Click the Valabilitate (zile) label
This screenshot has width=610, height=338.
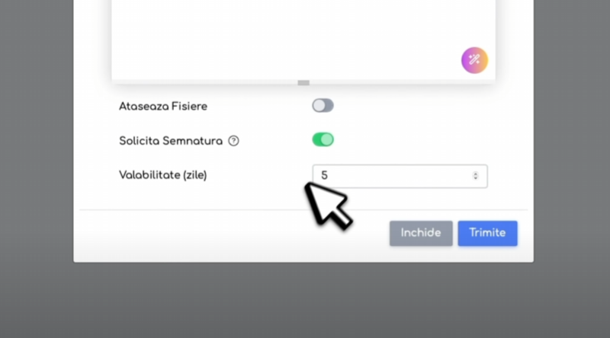(x=163, y=175)
